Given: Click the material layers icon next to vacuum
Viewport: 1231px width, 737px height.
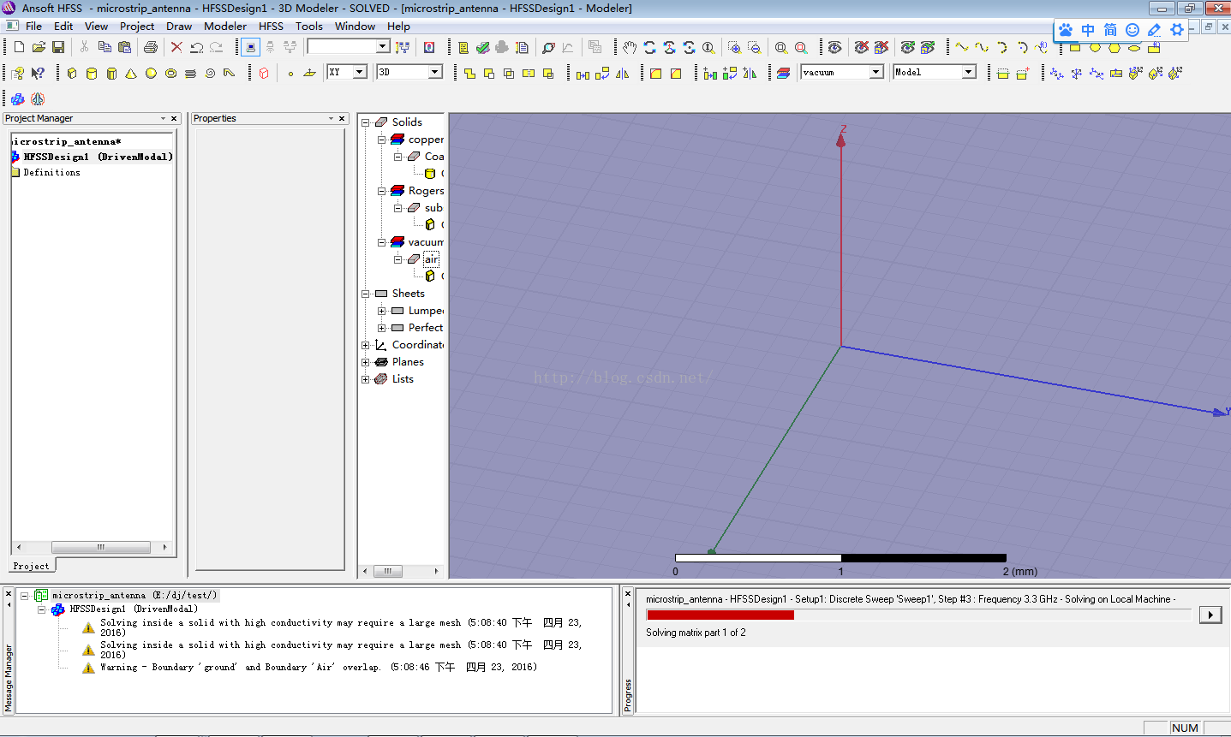Looking at the screenshot, I should [x=783, y=73].
